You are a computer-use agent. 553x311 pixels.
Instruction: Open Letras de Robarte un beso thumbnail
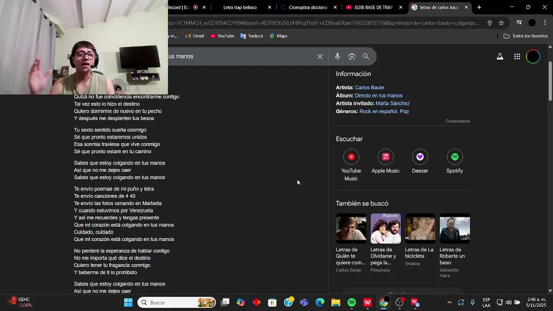pos(454,228)
